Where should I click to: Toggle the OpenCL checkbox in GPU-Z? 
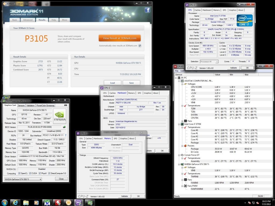(19, 173)
